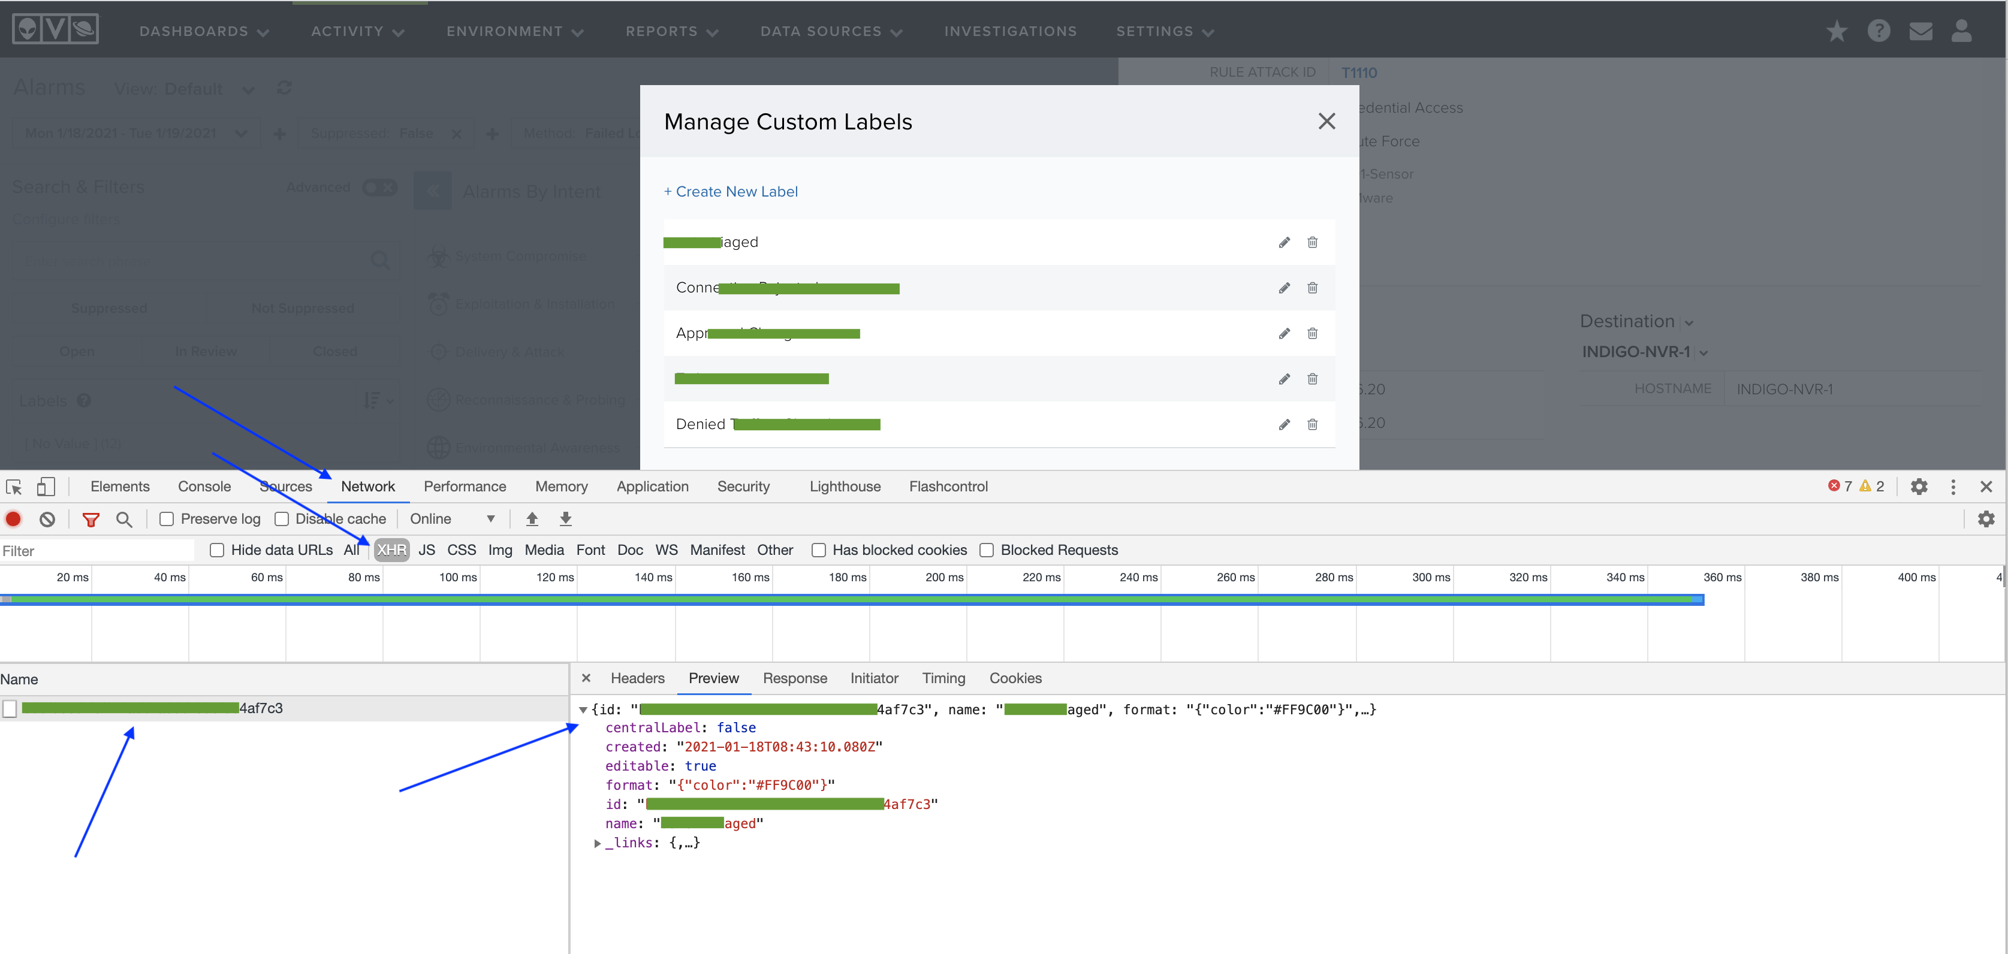The width and height of the screenshot is (2008, 954).
Task: Open DevTools settings gear
Action: click(x=1918, y=487)
